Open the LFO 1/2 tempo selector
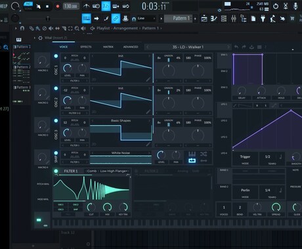302x249 pixels. pyautogui.click(x=272, y=159)
